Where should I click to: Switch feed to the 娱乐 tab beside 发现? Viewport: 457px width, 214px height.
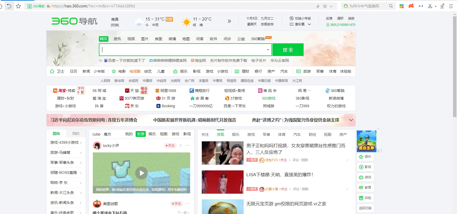[236, 134]
